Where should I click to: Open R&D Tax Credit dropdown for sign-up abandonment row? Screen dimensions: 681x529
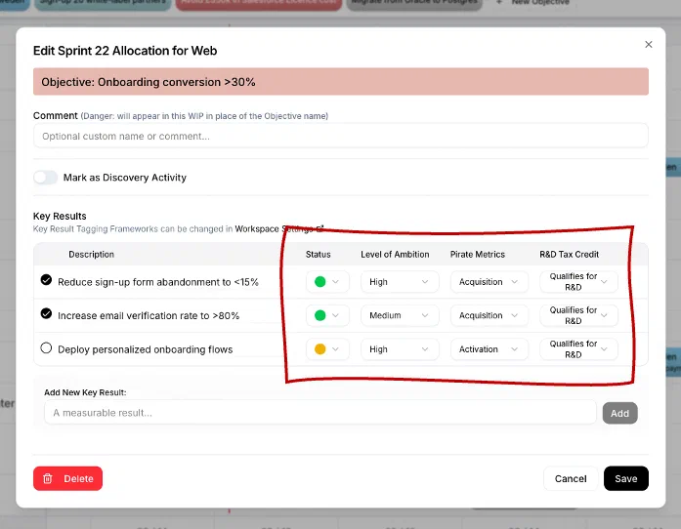[x=578, y=282]
